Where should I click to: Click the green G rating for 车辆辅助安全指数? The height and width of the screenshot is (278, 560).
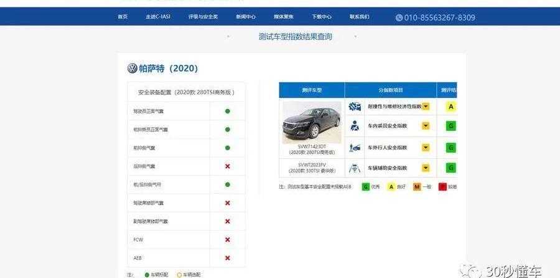[x=451, y=168]
